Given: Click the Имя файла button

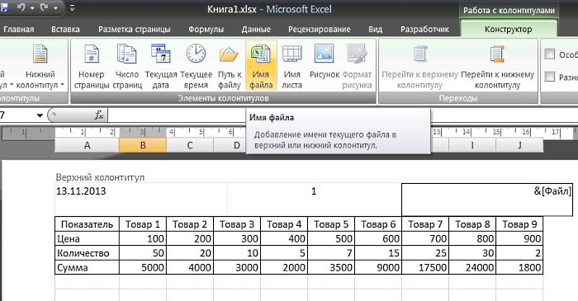Looking at the screenshot, I should coord(261,66).
